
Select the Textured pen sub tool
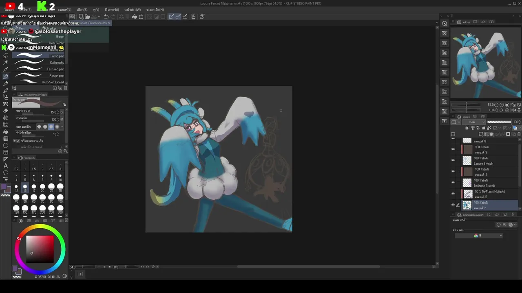tap(39, 69)
